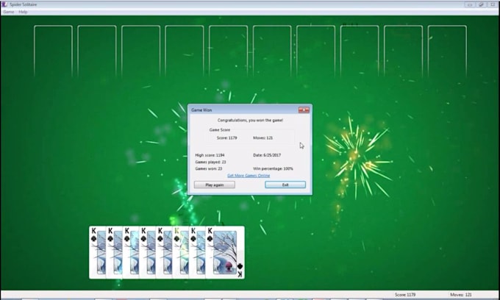Click the status bar Moves: 121 entry
Image resolution: width=500 pixels, height=300 pixels.
[x=460, y=295]
